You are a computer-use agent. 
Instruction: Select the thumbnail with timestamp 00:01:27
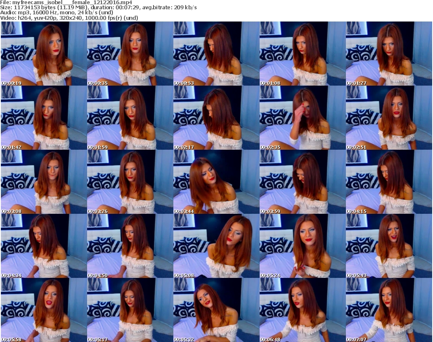click(x=389, y=54)
